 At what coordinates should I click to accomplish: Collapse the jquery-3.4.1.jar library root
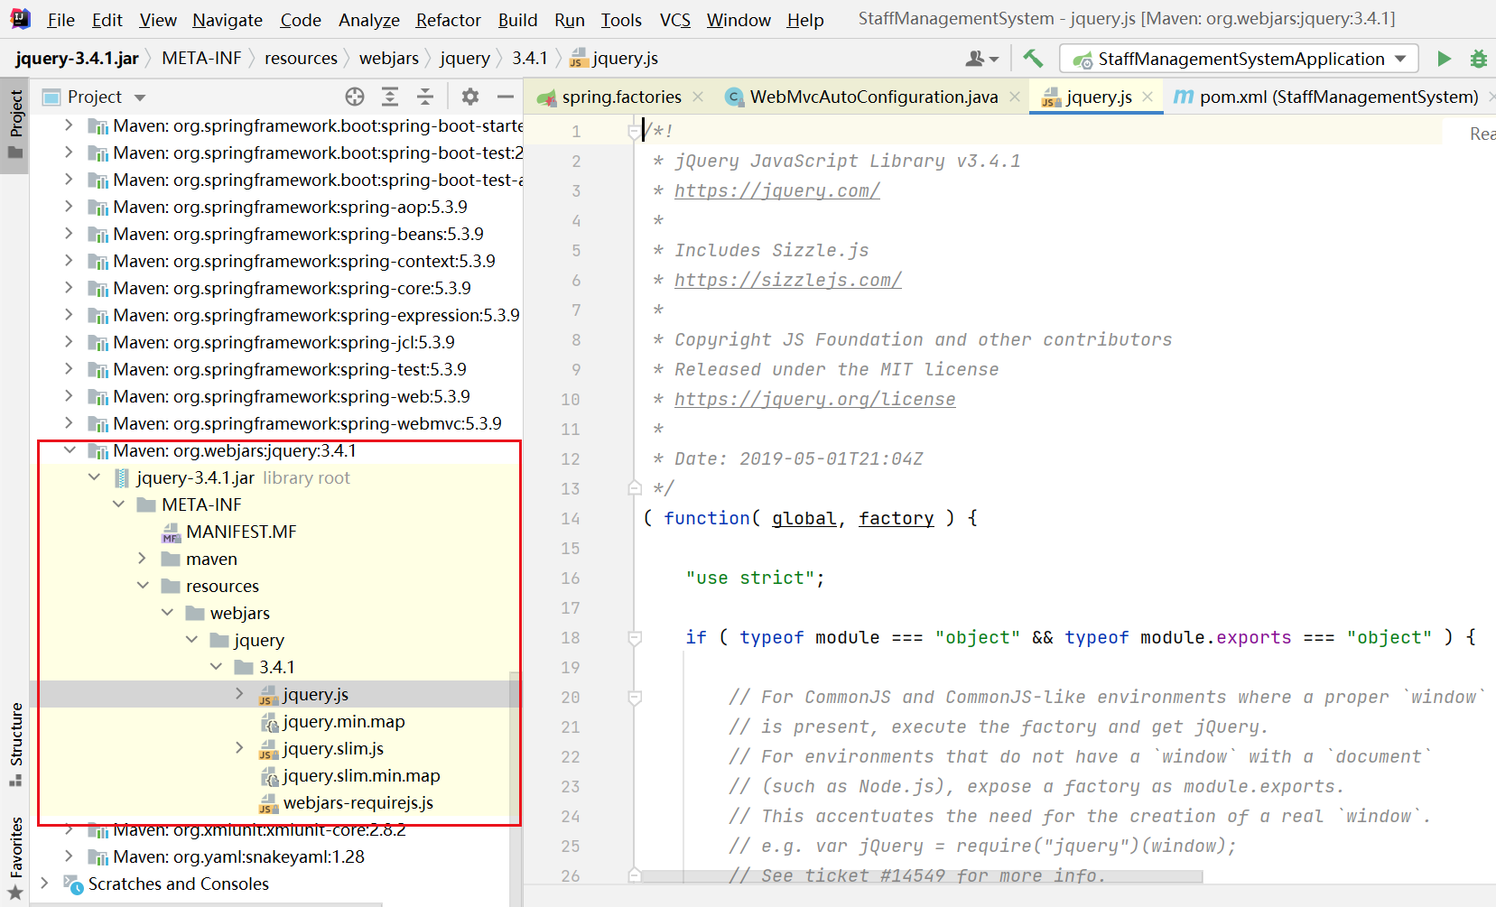[94, 477]
